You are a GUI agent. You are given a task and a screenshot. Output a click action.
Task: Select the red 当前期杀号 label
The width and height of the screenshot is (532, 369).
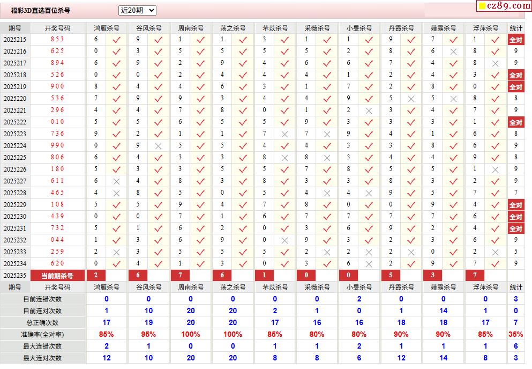[x=57, y=276]
